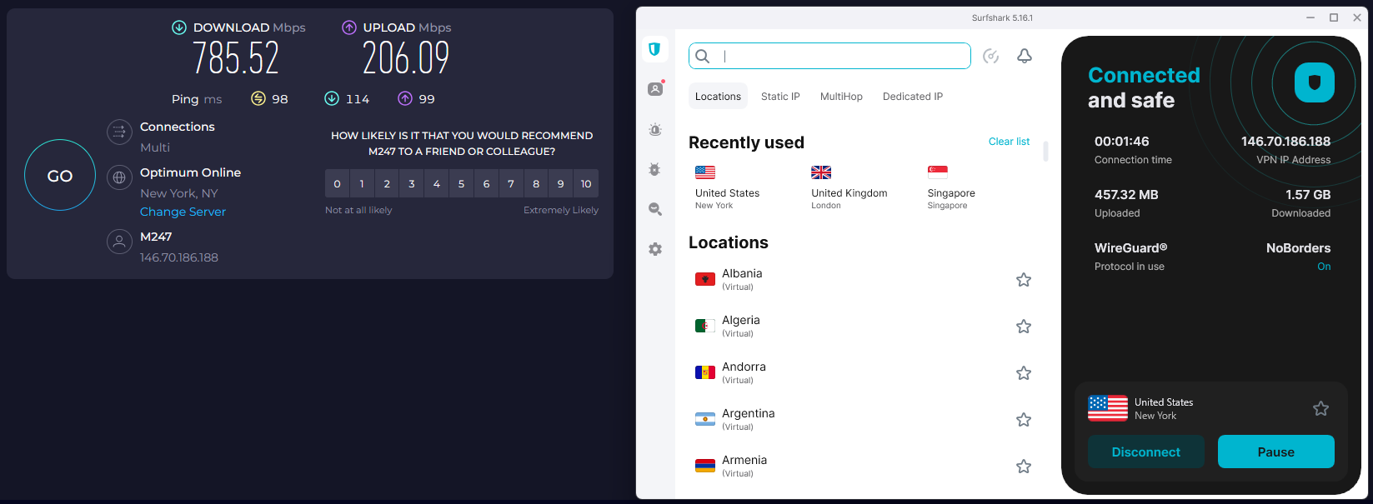This screenshot has width=1373, height=504.
Task: Click the speed test gauge icon beside search
Action: point(991,56)
